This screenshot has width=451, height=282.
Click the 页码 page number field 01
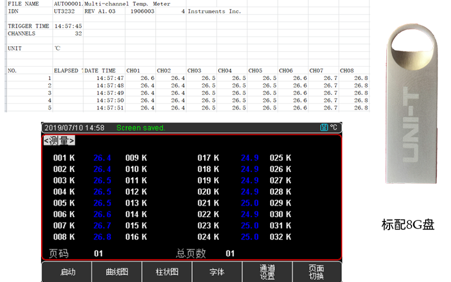point(98,254)
